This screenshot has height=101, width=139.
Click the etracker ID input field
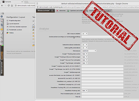tap(103, 78)
